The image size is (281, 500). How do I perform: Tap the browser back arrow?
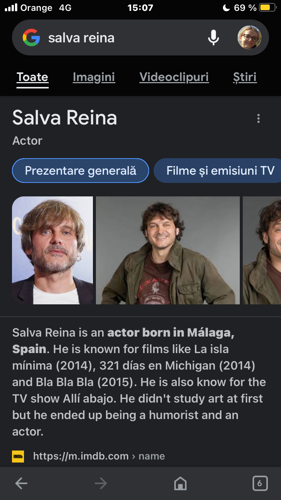point(21,484)
